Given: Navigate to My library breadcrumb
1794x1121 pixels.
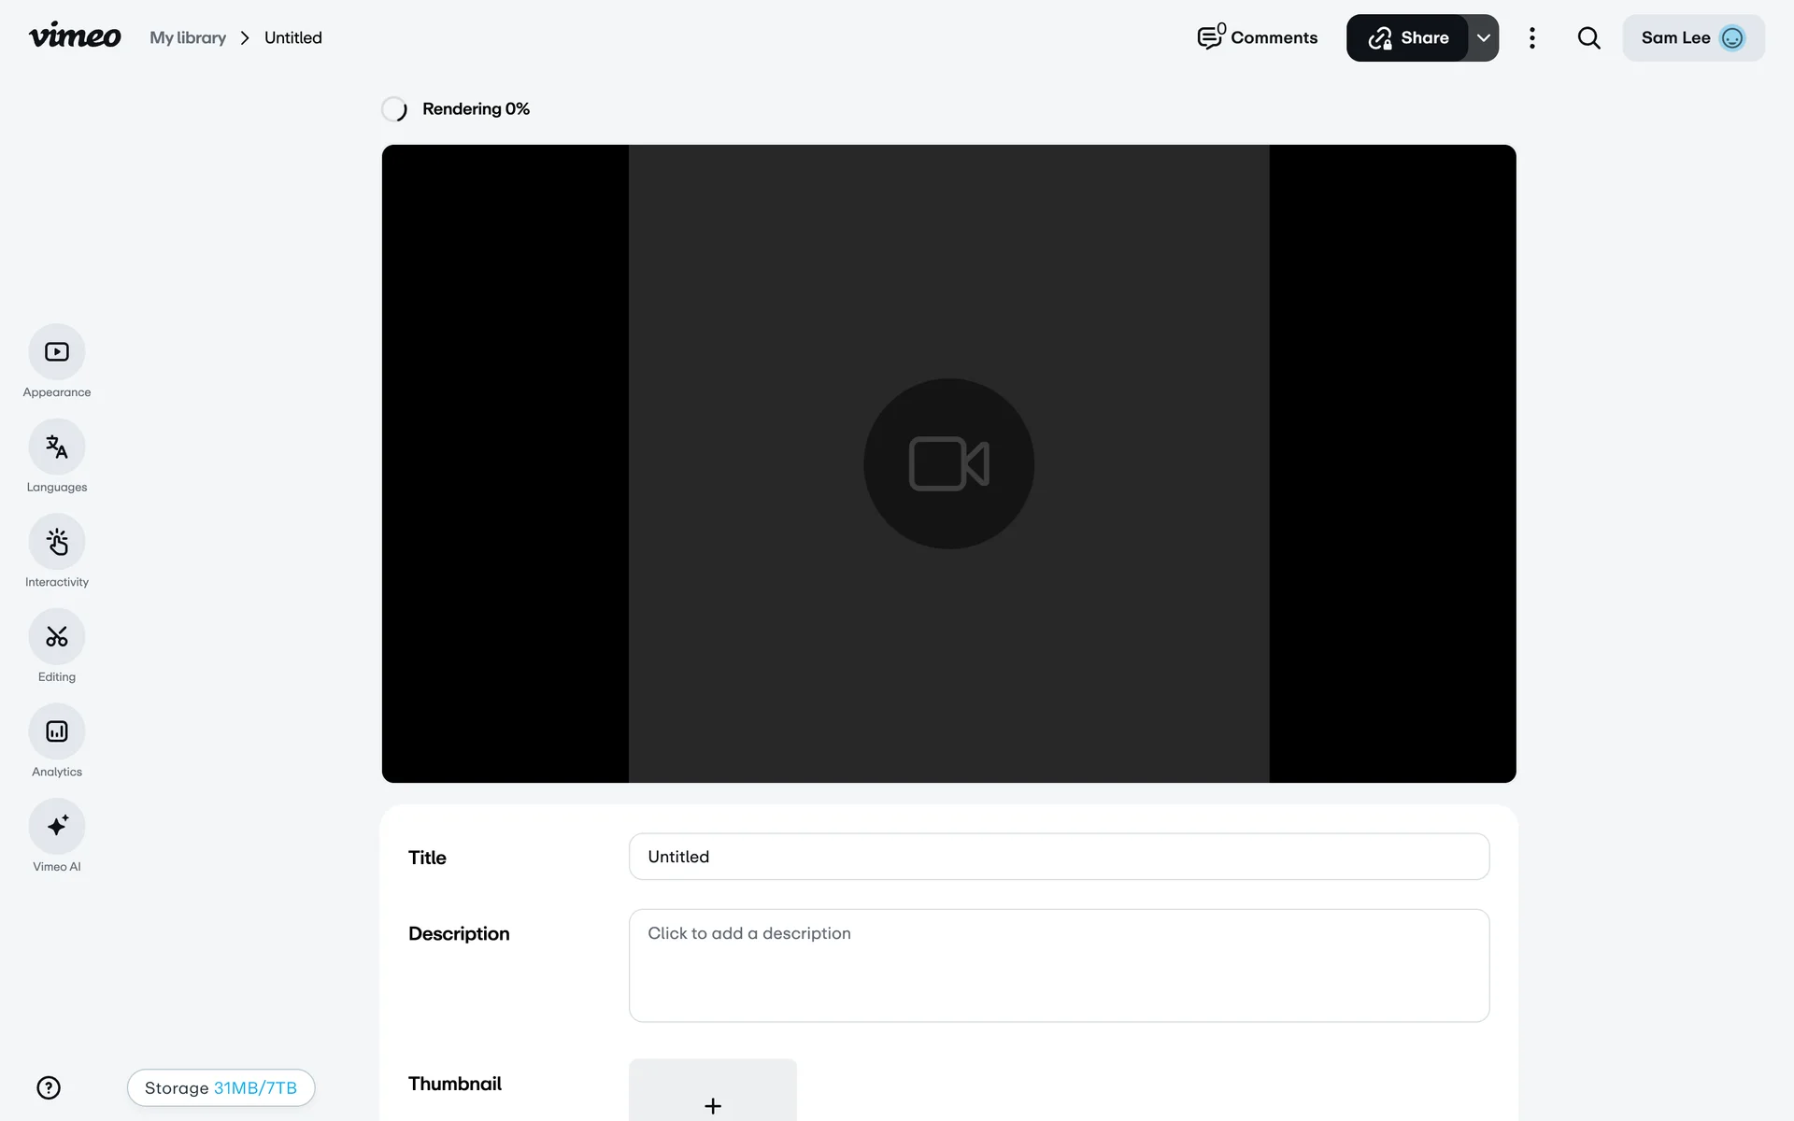Looking at the screenshot, I should point(188,38).
